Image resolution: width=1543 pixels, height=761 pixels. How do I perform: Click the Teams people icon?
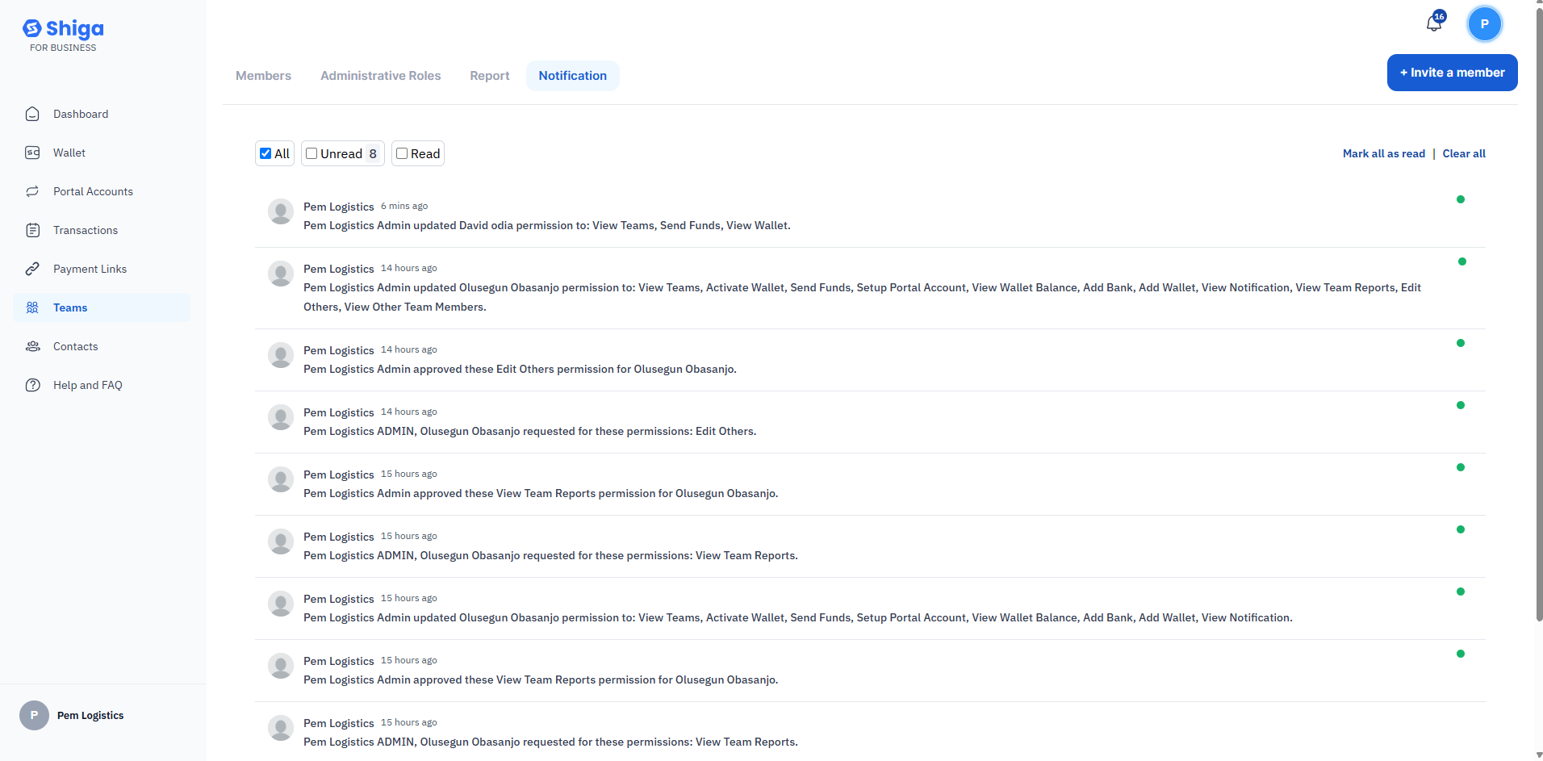32,307
